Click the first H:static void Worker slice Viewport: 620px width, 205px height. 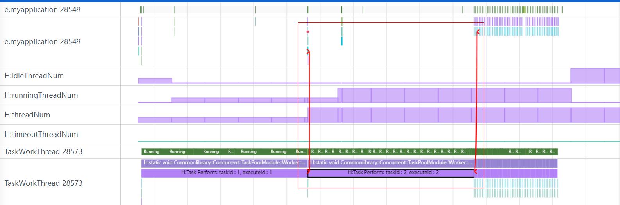click(224, 163)
